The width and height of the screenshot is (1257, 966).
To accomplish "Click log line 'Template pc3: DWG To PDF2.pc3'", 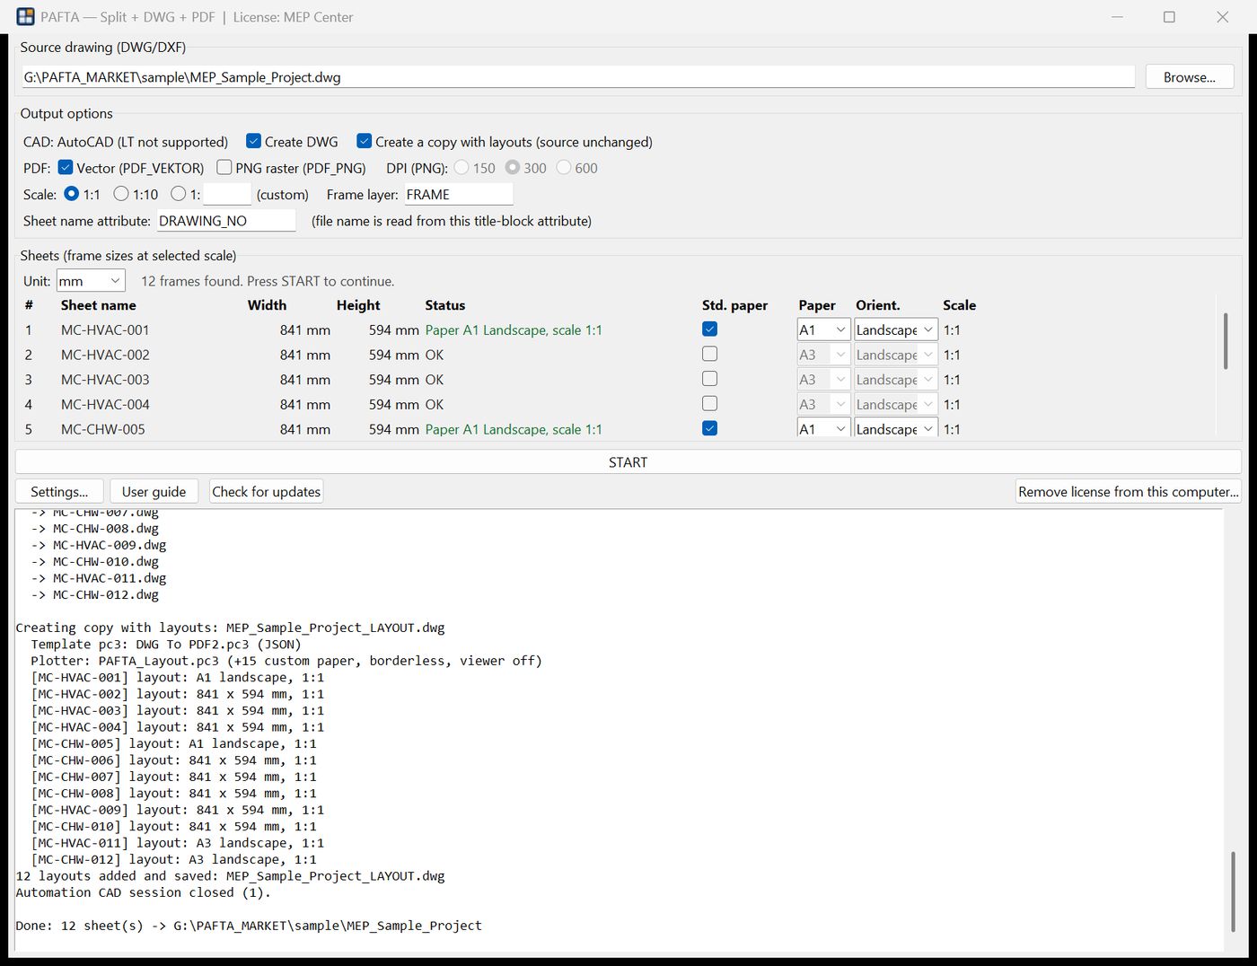I will [166, 644].
